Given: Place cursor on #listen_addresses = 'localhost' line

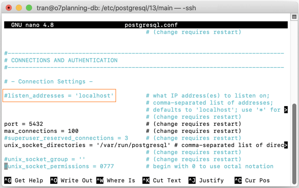Looking at the screenshot, I should click(59, 96).
